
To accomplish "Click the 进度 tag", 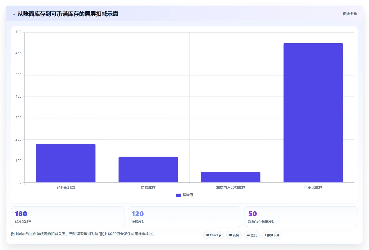I will [x=252, y=235].
